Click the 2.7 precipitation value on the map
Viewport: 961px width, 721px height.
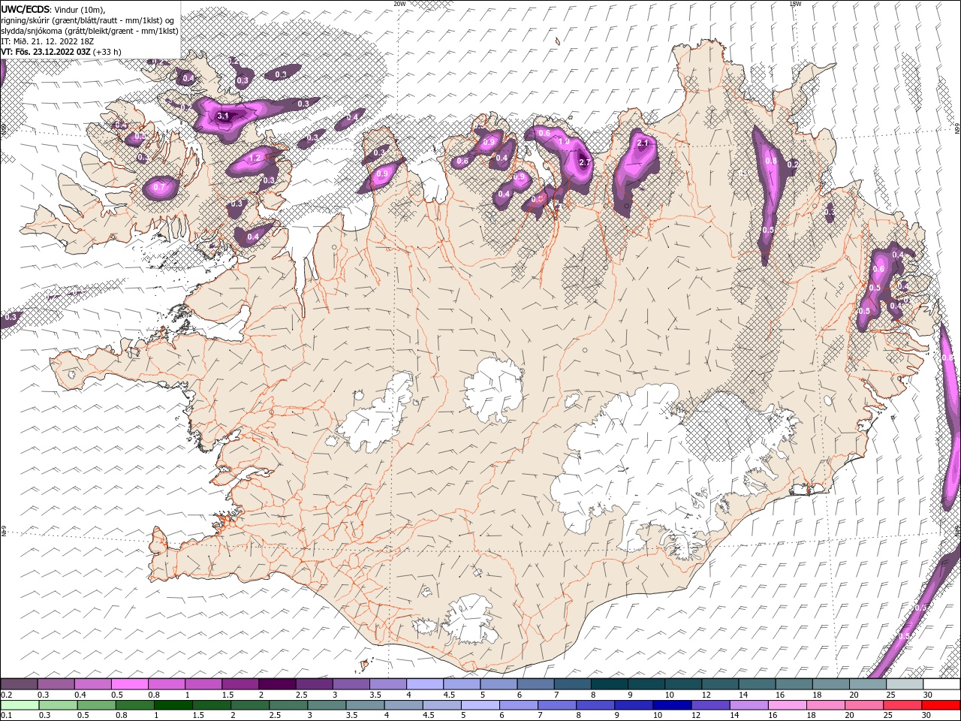(x=586, y=161)
